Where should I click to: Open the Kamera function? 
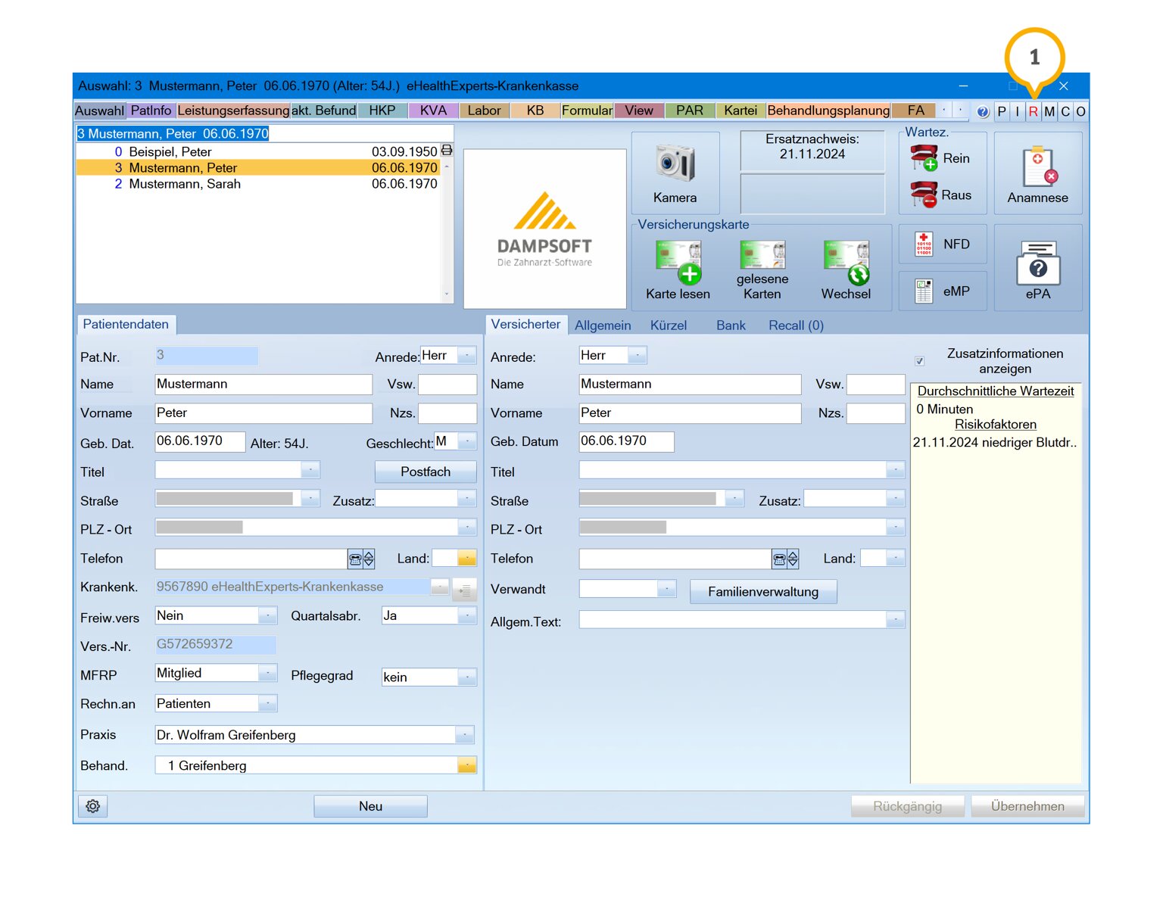point(675,173)
